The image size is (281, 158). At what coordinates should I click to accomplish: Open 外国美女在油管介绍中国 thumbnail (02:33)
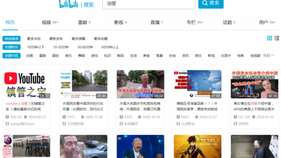coord(255,84)
